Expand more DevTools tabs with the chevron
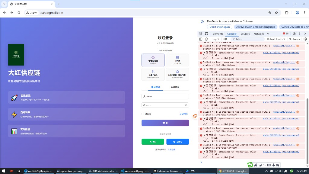Screen dimensions: 309x174 tap(268, 34)
